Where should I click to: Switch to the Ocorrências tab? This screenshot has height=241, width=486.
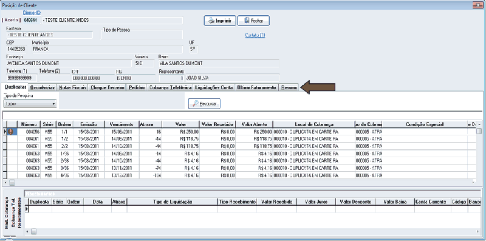pyautogui.click(x=43, y=87)
